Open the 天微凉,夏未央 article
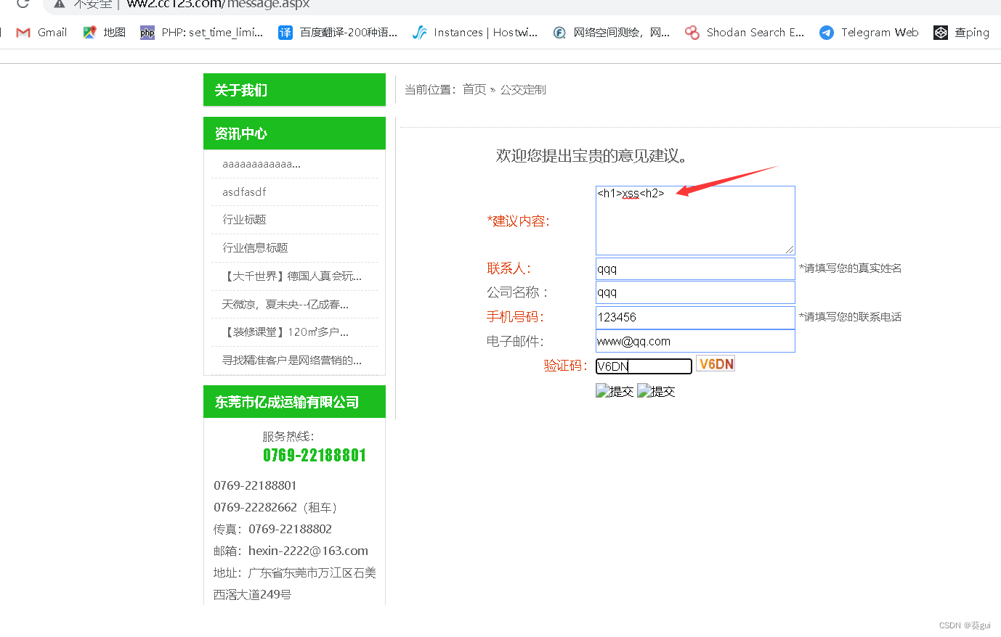The height and width of the screenshot is (637, 1001). (285, 305)
